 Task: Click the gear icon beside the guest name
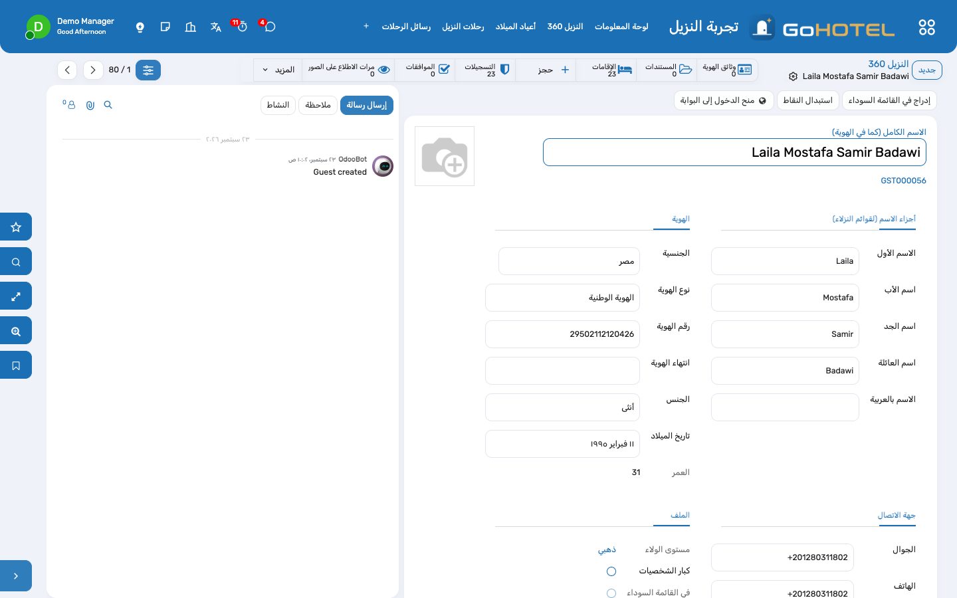[x=793, y=76]
